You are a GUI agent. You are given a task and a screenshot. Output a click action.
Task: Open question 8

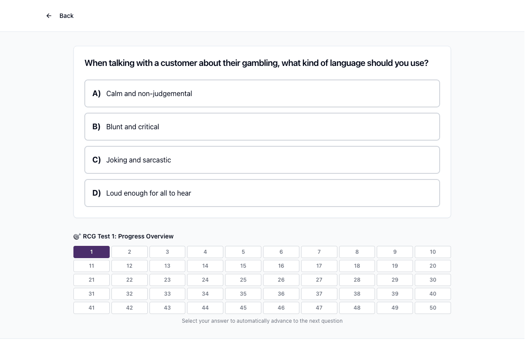tap(357, 252)
